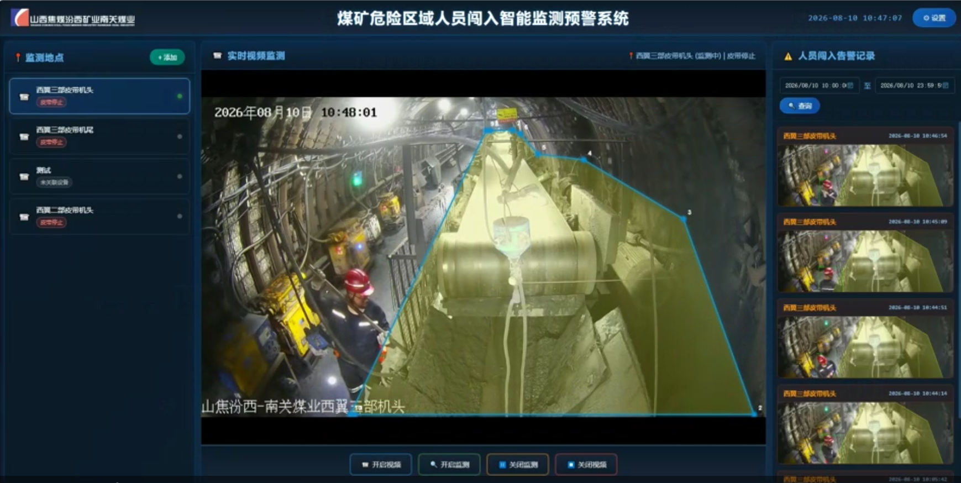
Task: Click the alarm timestamp 2026-08-10 10:46:54
Action: coord(918,135)
